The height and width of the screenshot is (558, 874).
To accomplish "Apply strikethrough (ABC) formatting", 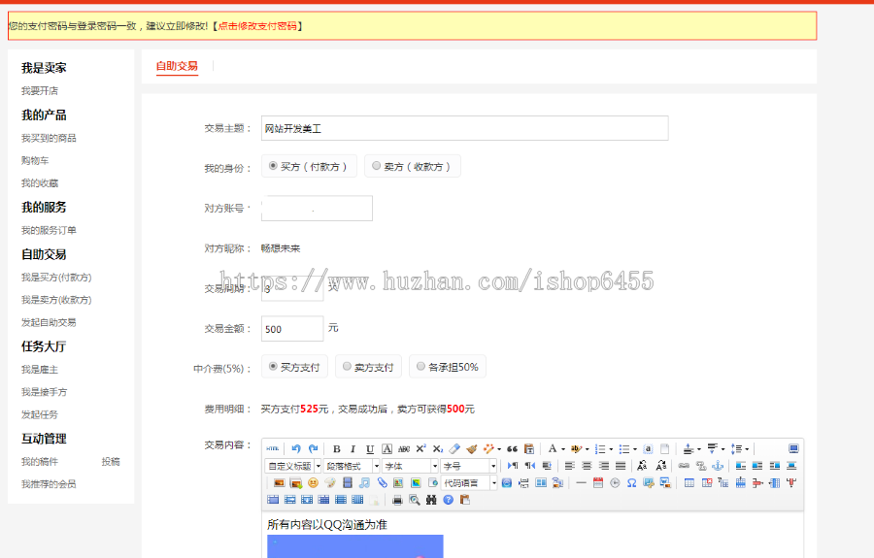I will tap(404, 449).
